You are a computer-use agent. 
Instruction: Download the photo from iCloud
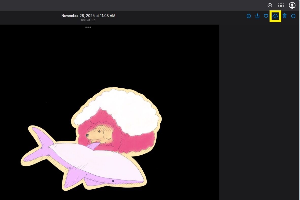(x=275, y=16)
